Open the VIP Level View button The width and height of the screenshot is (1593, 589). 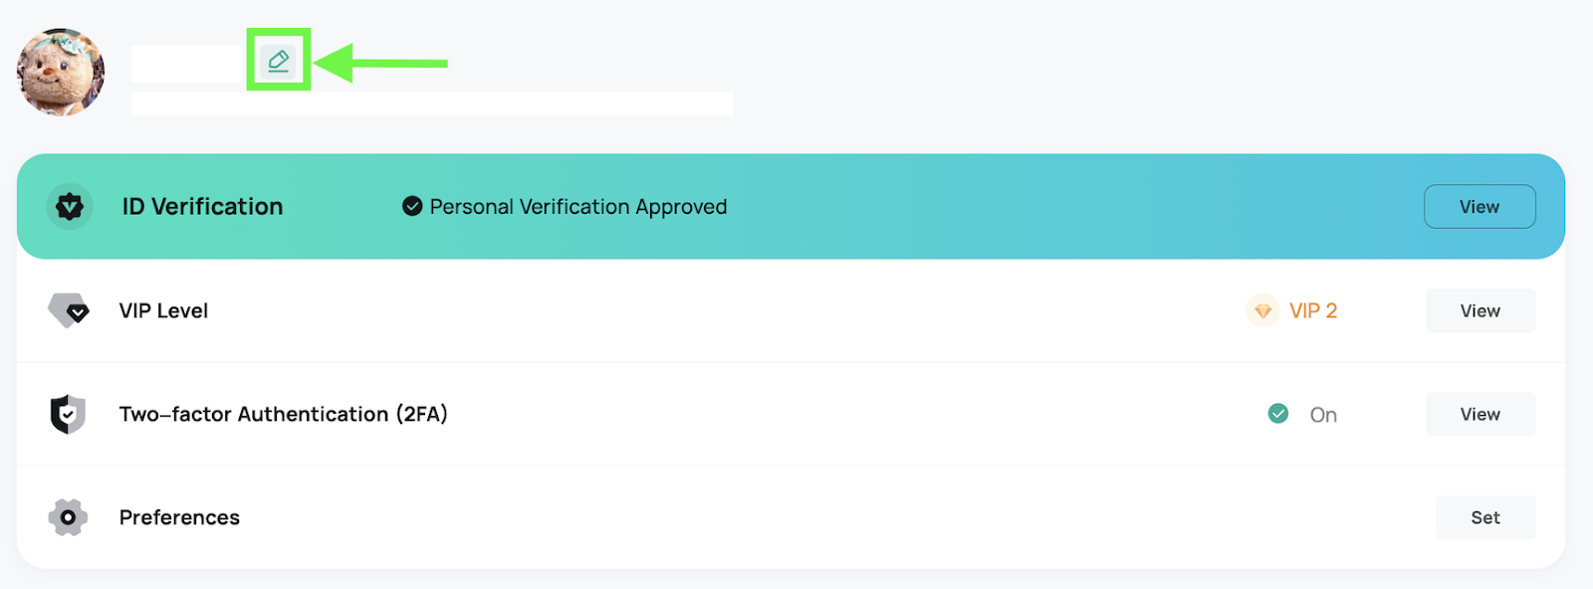tap(1480, 310)
